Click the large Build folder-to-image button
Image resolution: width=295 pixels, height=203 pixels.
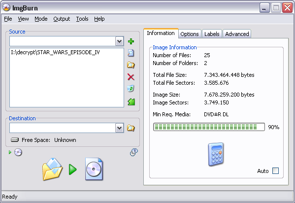pyautogui.click(x=52, y=169)
